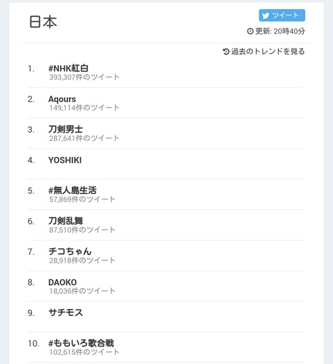Select the #ももいろ歌合戦 hashtag
This screenshot has height=364, width=333.
81,343
